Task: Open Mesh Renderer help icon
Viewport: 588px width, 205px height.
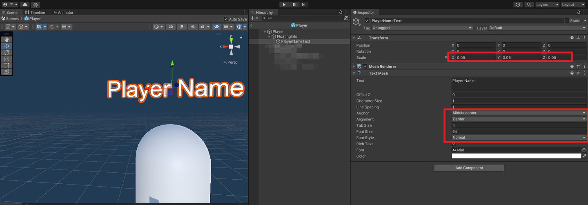Action: click(572, 67)
